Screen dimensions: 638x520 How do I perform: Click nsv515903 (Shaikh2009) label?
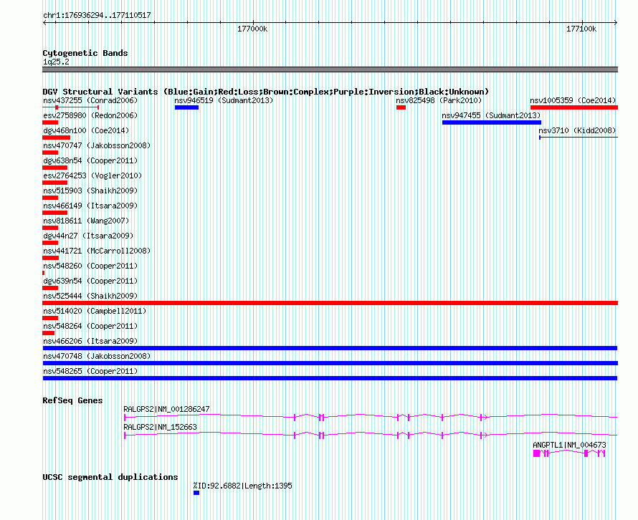tap(90, 191)
